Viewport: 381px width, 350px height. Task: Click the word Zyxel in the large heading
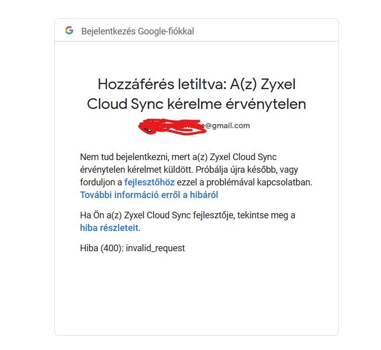pos(278,85)
